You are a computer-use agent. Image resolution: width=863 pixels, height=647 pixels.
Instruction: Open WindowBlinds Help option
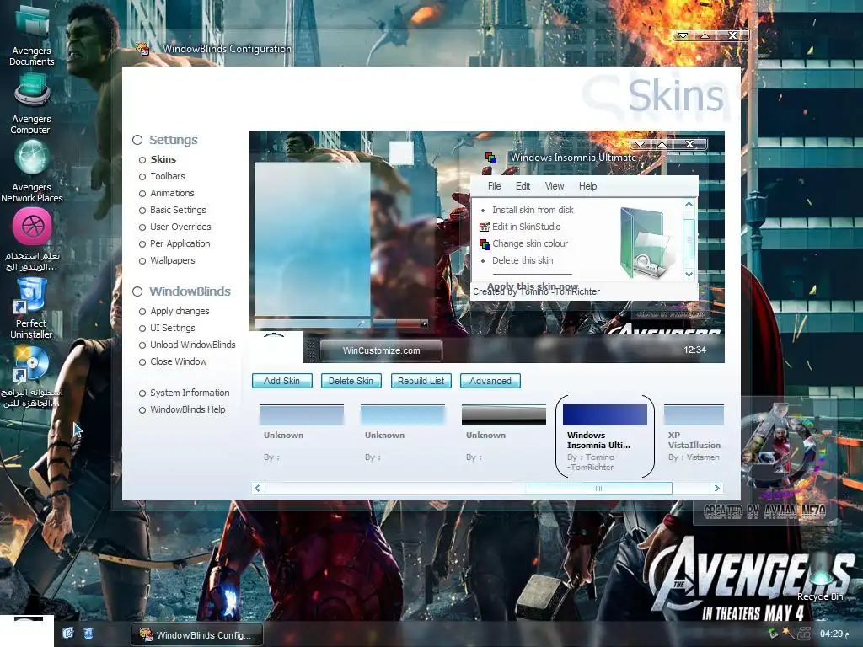coord(187,409)
